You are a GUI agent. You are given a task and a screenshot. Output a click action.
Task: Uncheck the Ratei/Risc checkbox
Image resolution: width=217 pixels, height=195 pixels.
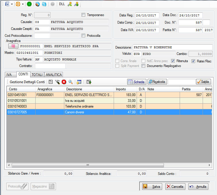(x=193, y=61)
